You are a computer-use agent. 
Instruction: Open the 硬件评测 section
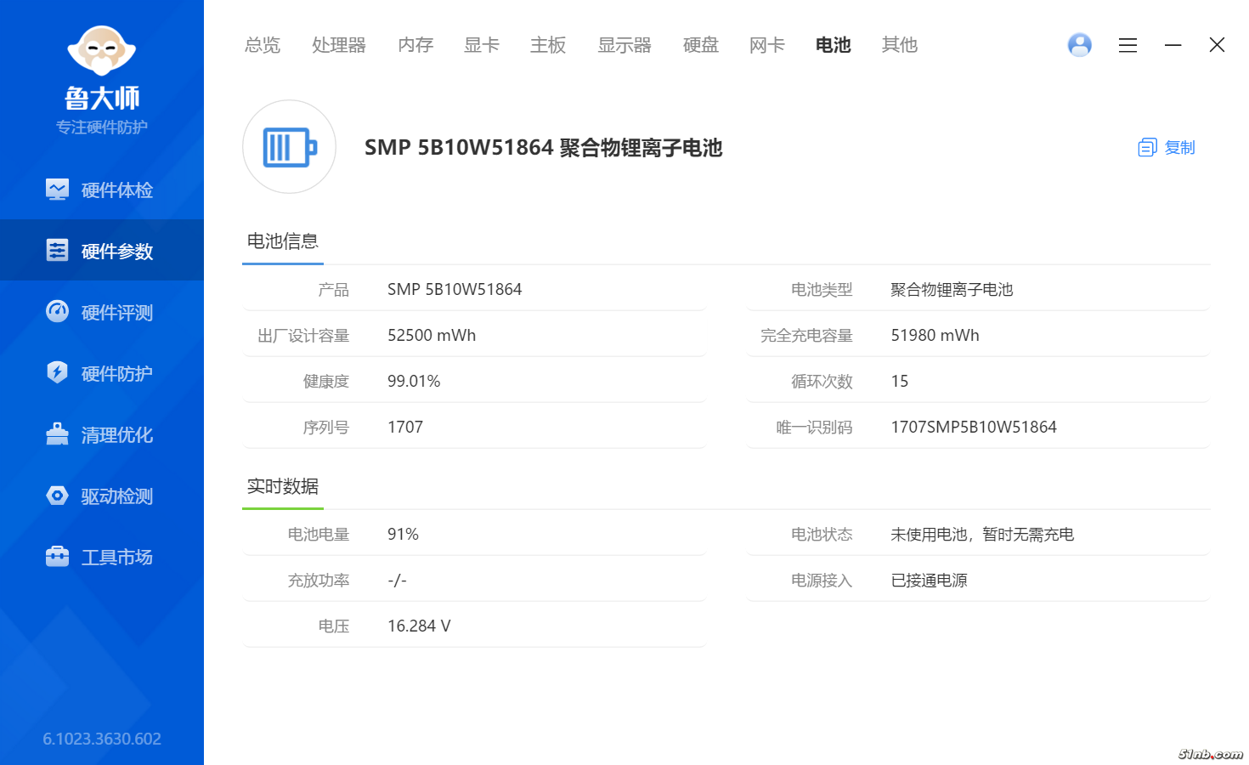[x=116, y=312]
